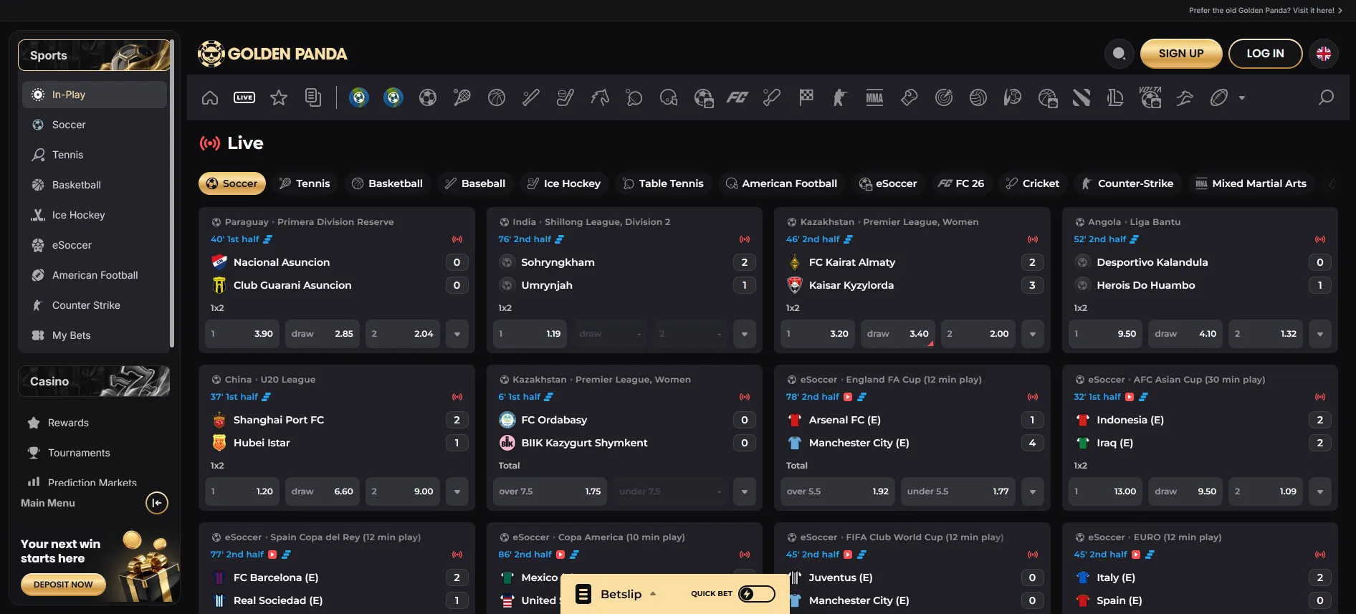
Task: Change language via the UK flag icon
Action: (1324, 54)
